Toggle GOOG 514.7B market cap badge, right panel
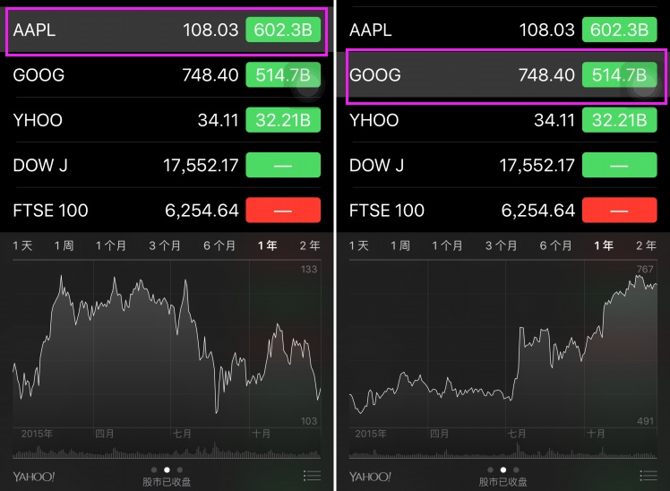Viewport: 670px width, 491px height. coord(619,74)
